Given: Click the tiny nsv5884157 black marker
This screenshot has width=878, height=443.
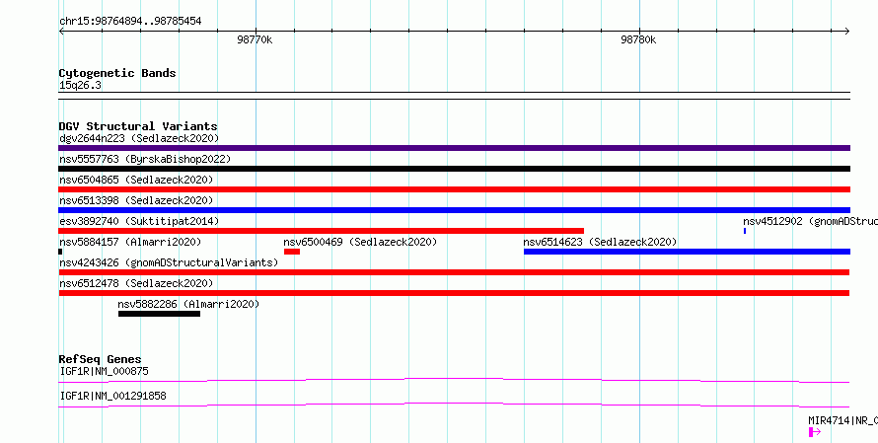Looking at the screenshot, I should (60, 252).
